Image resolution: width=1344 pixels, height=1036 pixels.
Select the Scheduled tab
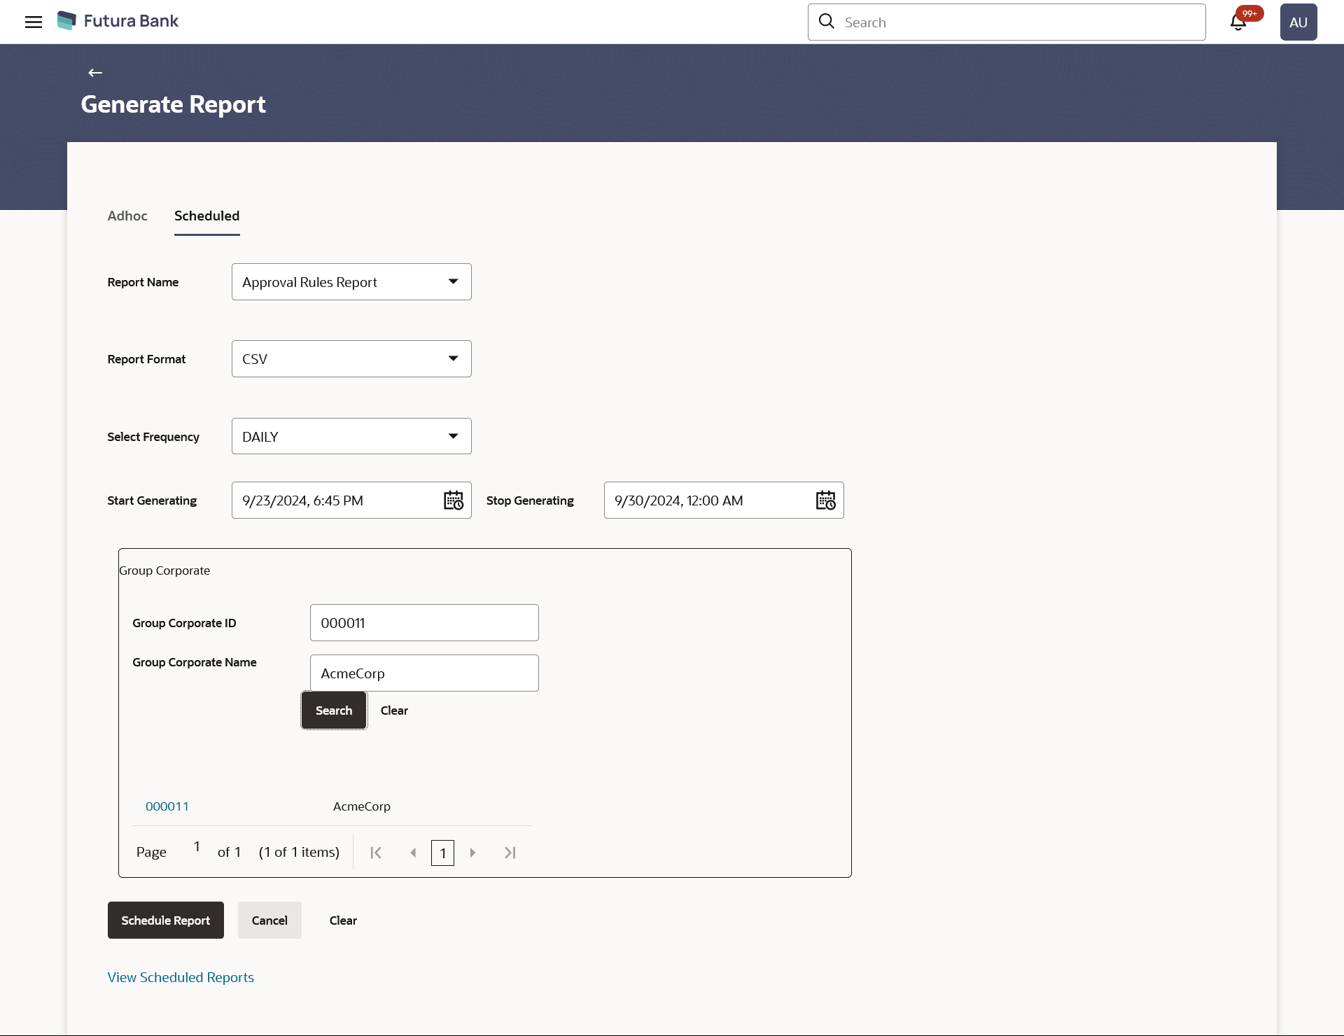coord(206,216)
